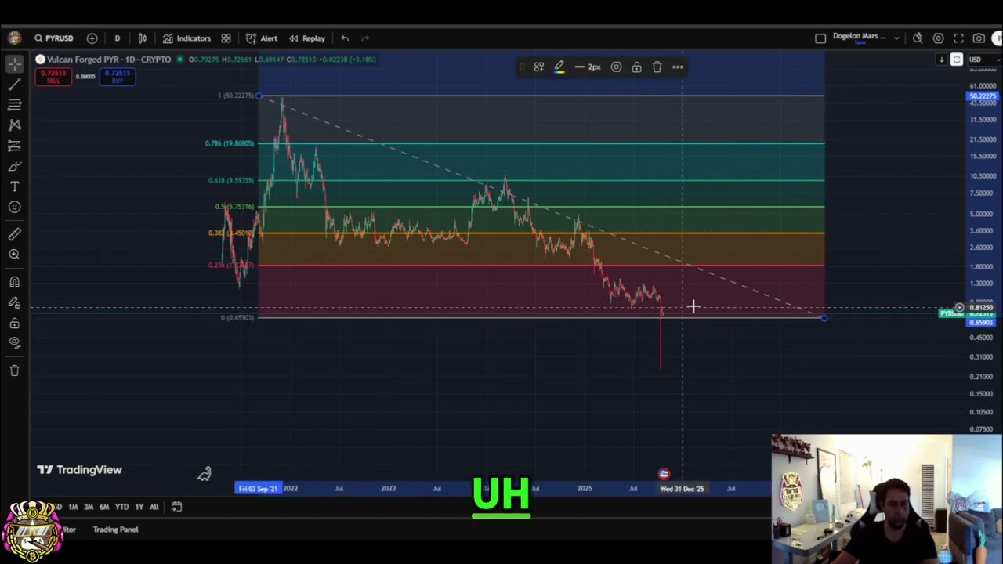Screen dimensions: 1003x564
Task: Delete the selected drawing in floating toolbar
Action: point(657,67)
